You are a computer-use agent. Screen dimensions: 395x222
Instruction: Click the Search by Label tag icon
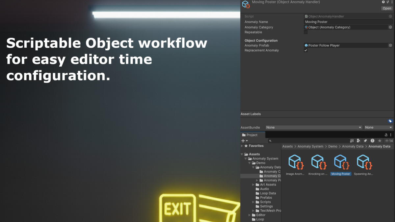pyautogui.click(x=365, y=141)
